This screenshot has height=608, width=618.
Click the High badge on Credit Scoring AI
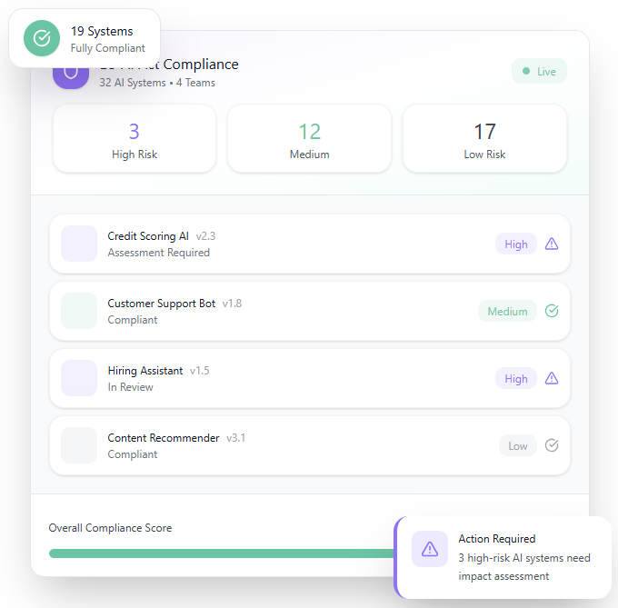(515, 244)
